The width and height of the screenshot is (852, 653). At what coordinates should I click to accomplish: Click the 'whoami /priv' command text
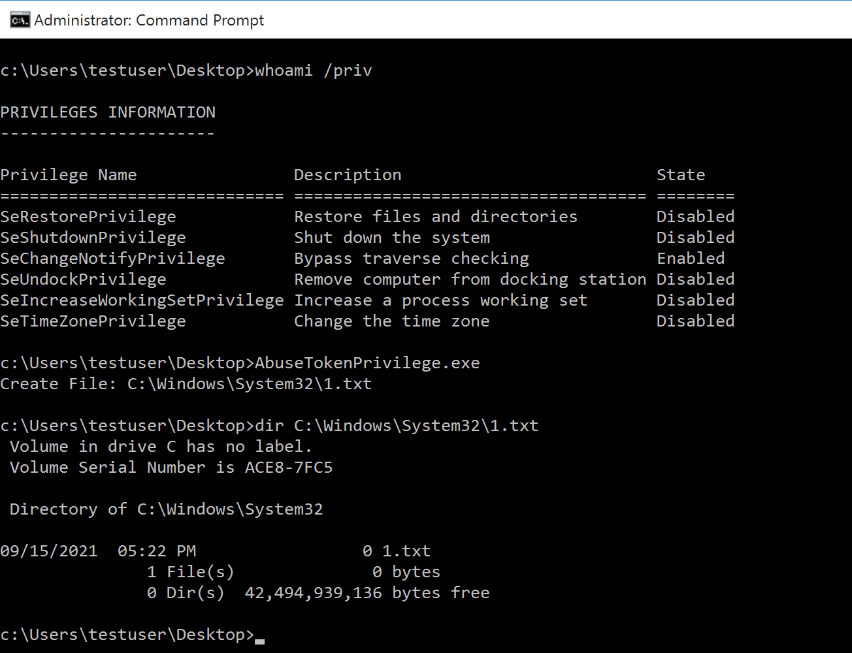point(313,71)
